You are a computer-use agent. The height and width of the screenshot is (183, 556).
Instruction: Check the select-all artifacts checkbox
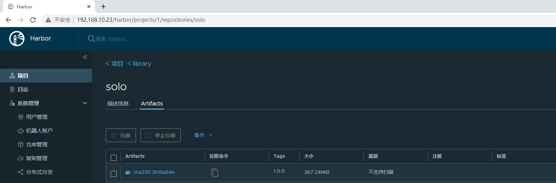(x=114, y=157)
